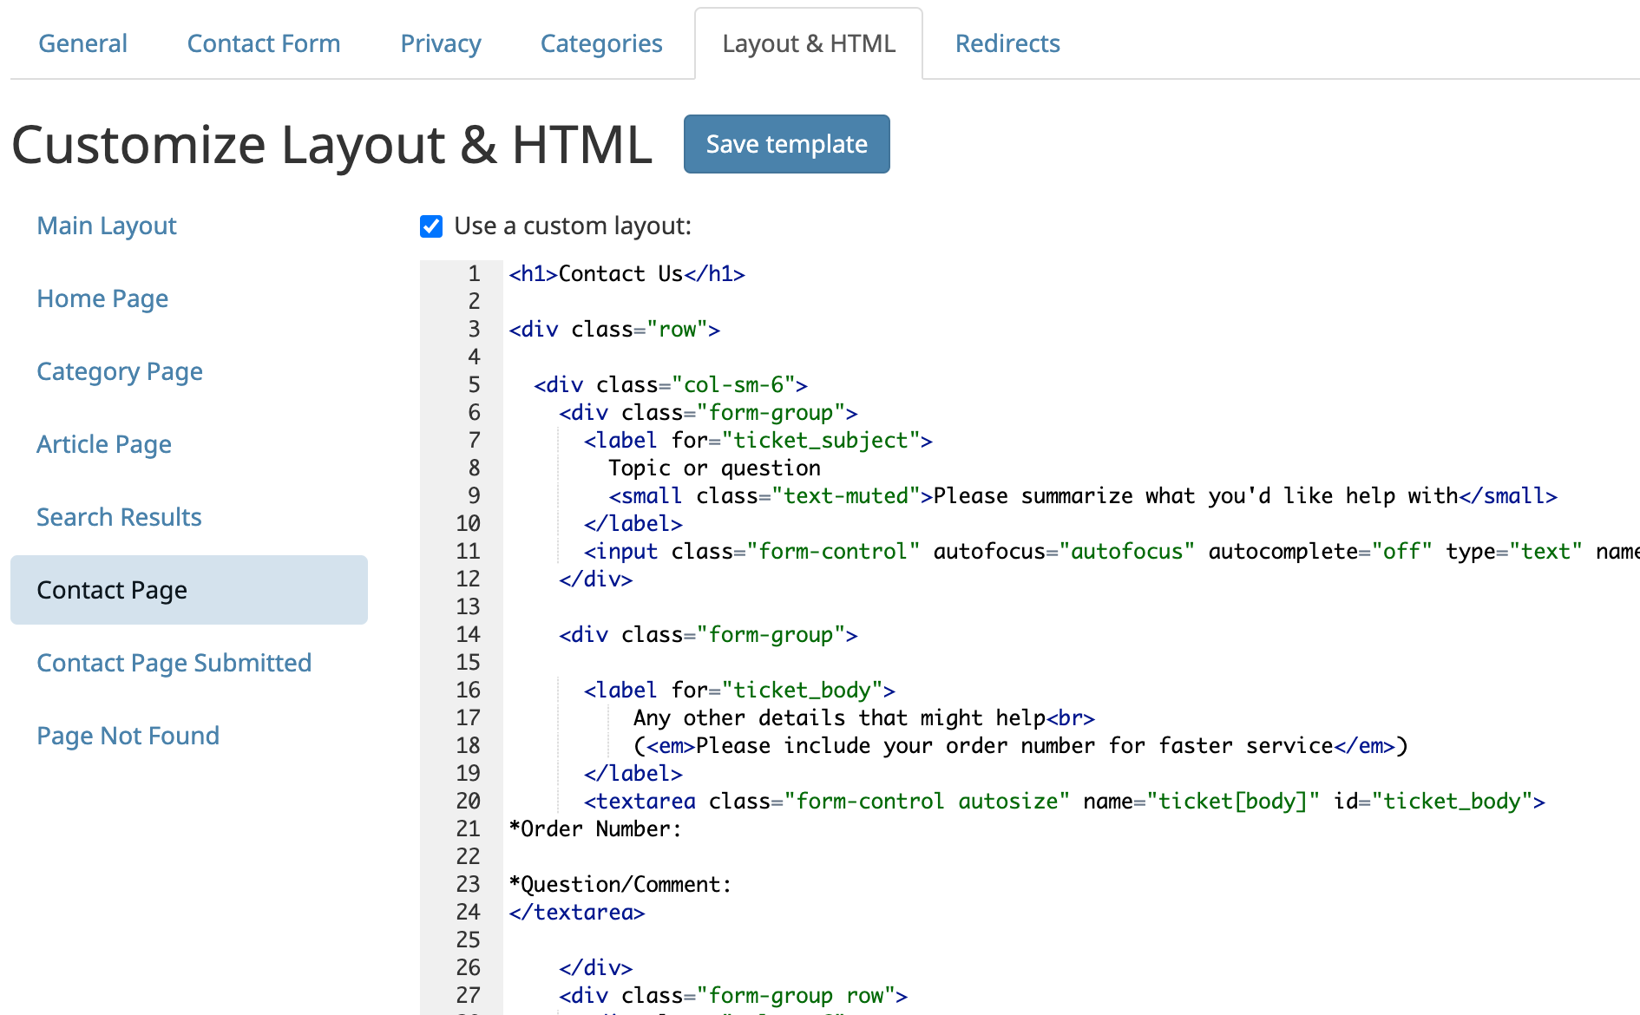Open Contact Page Submitted template
Viewport: 1640px width, 1015px height.
174,663
